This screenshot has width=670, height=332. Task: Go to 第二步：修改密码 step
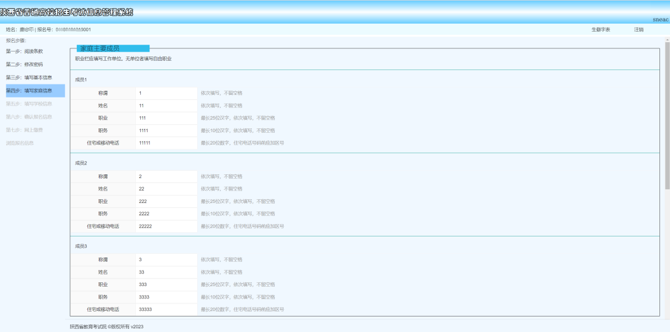pos(24,65)
